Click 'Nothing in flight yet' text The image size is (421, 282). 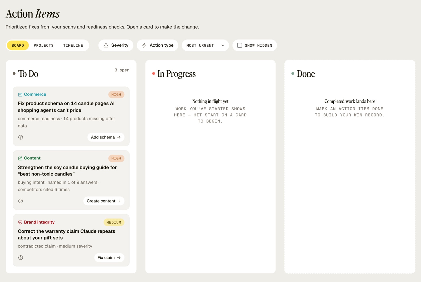tap(210, 101)
